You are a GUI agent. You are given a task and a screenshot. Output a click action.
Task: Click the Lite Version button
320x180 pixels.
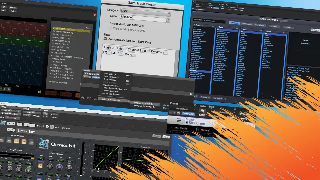click(x=217, y=98)
